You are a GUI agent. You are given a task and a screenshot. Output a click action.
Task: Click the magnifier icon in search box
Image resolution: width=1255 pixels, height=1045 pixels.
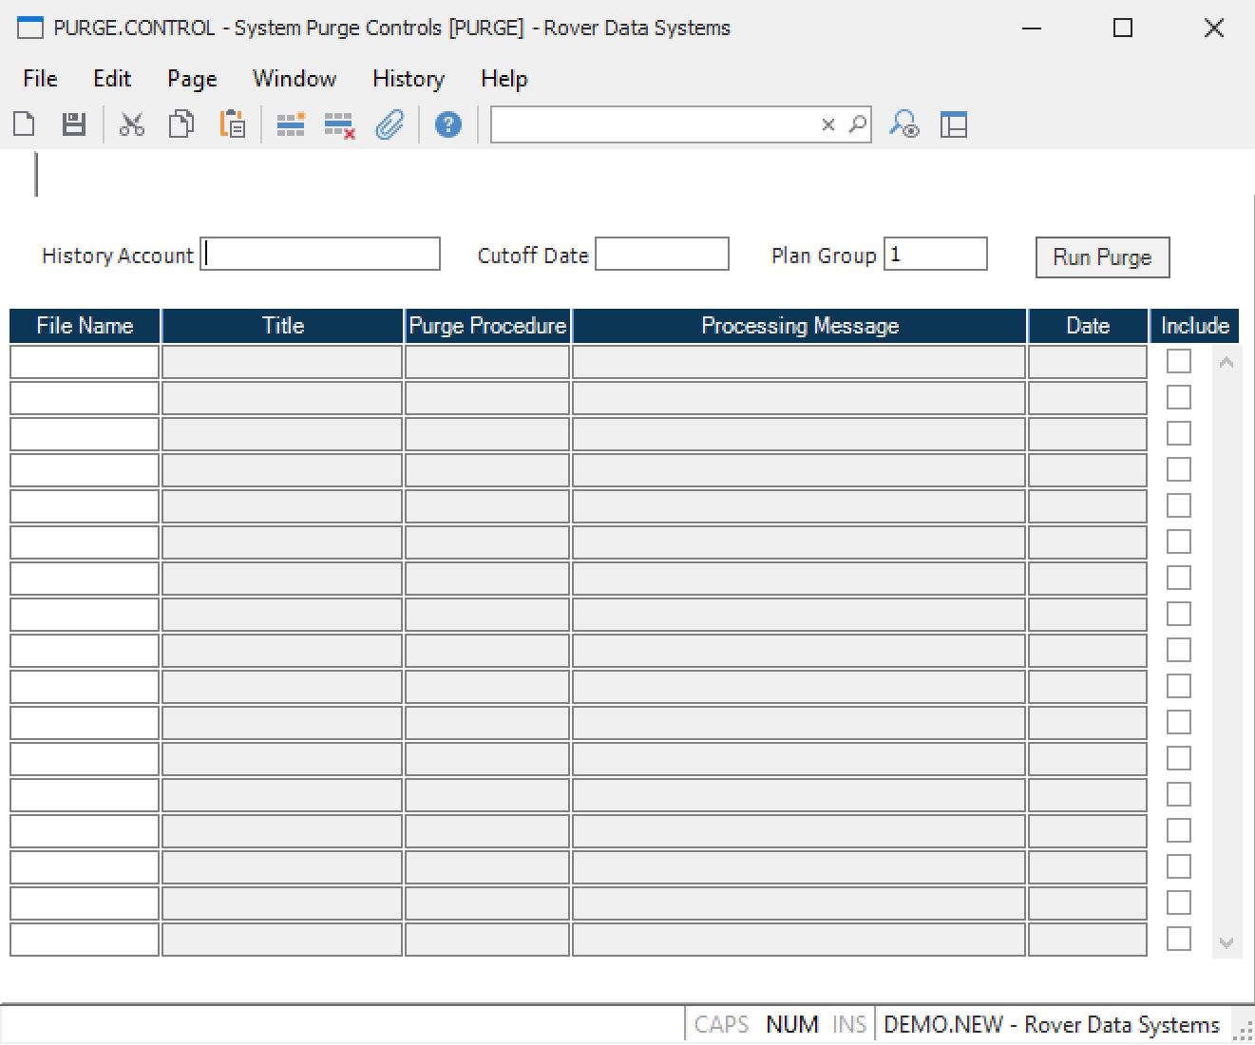pyautogui.click(x=858, y=124)
